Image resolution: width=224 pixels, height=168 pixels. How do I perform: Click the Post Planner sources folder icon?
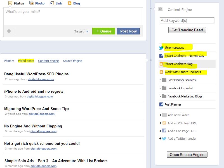tap(164, 80)
